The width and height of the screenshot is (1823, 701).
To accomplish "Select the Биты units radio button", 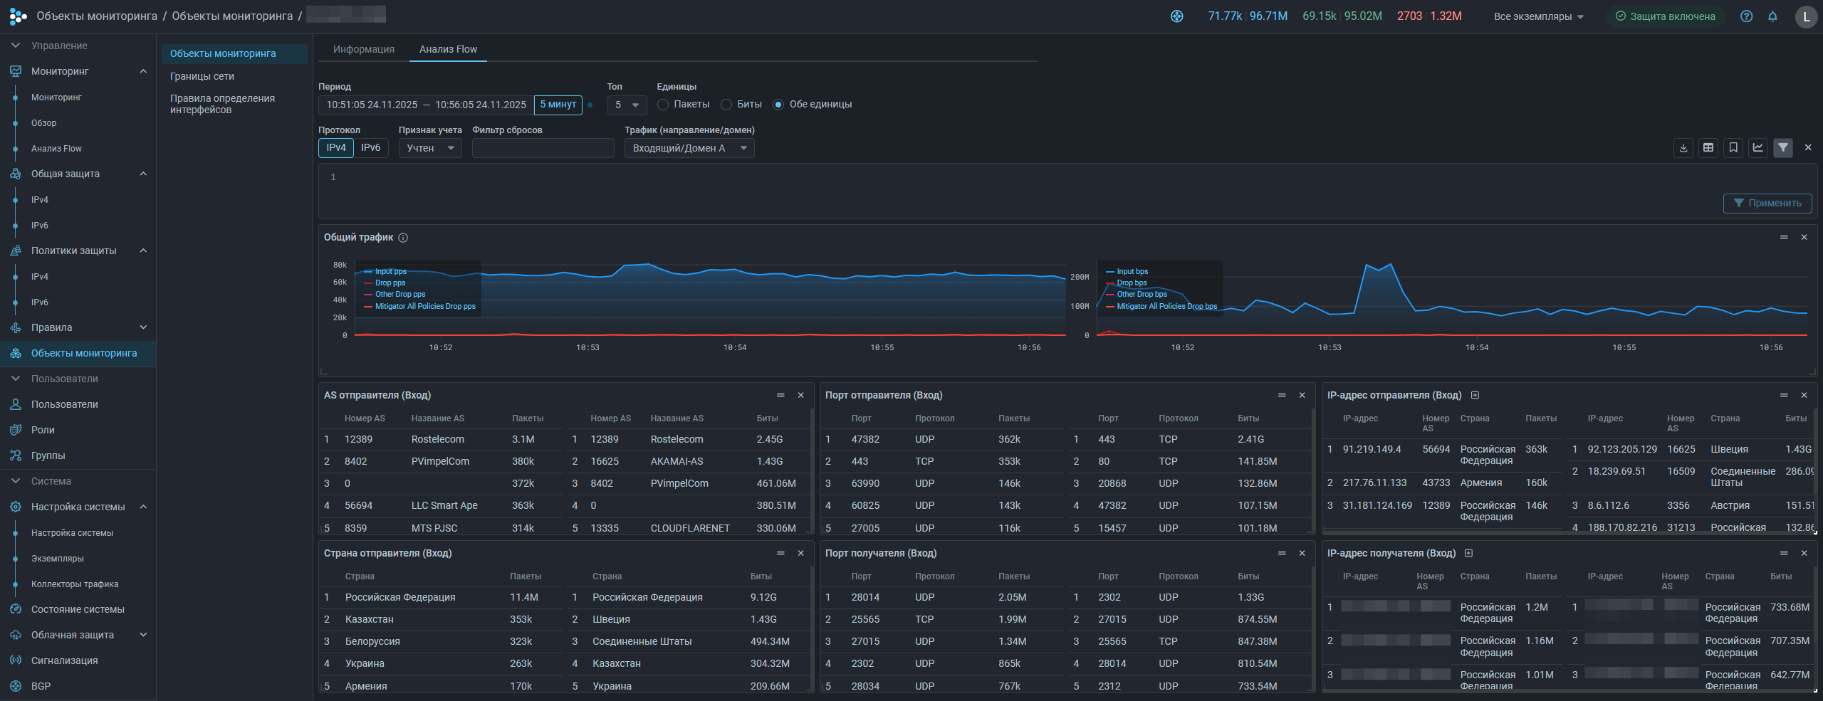I will coord(726,105).
